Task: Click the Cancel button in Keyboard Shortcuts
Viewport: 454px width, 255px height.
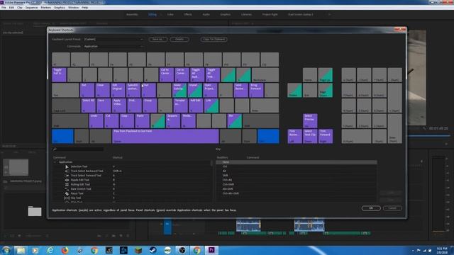Action: tap(392, 208)
